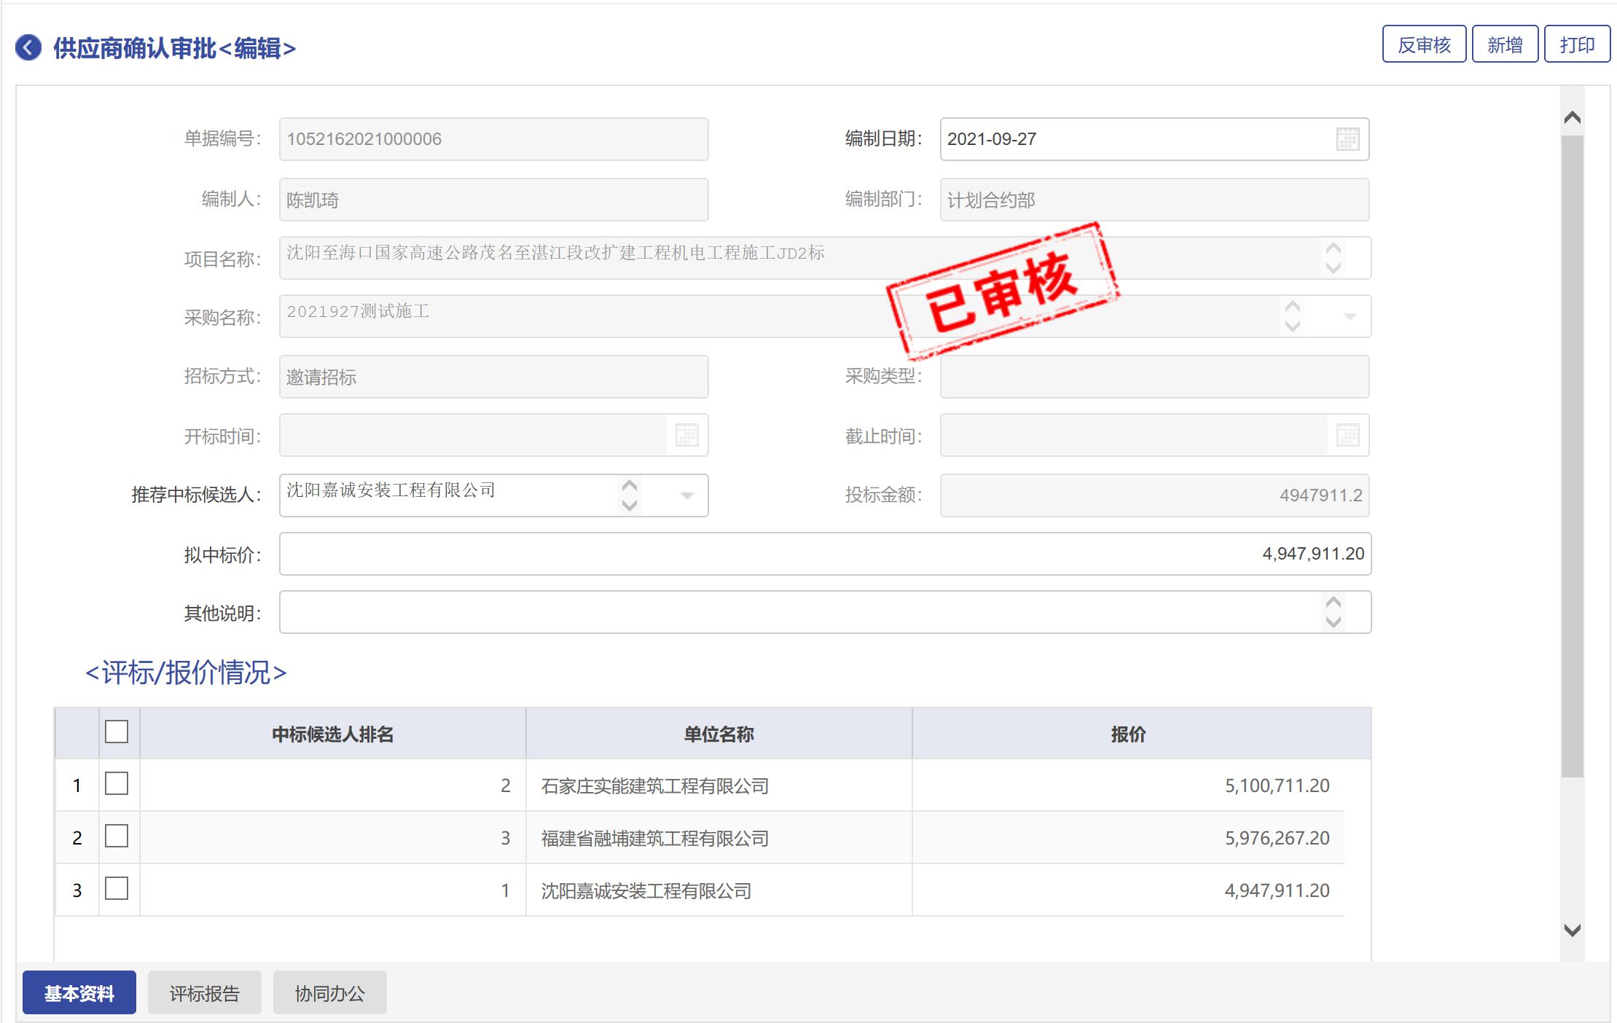The width and height of the screenshot is (1617, 1023).
Task: Tick checkbox for 石家庄实能建筑工程有限公司 row
Action: pyautogui.click(x=117, y=784)
